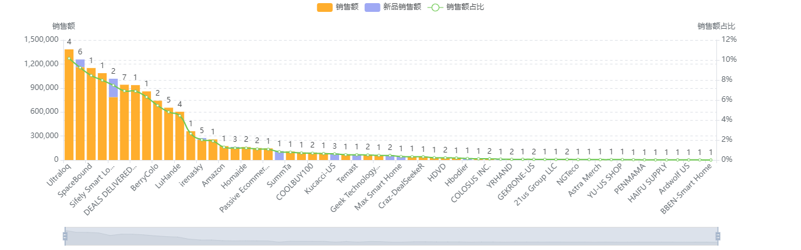Image resolution: width=801 pixels, height=250 pixels.
Task: Click the HAIFU SUPPLY axis label
Action: [647, 184]
